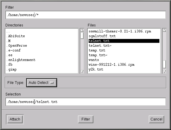
Task: Click the Files list scroll up arrow
Action: 164,30
